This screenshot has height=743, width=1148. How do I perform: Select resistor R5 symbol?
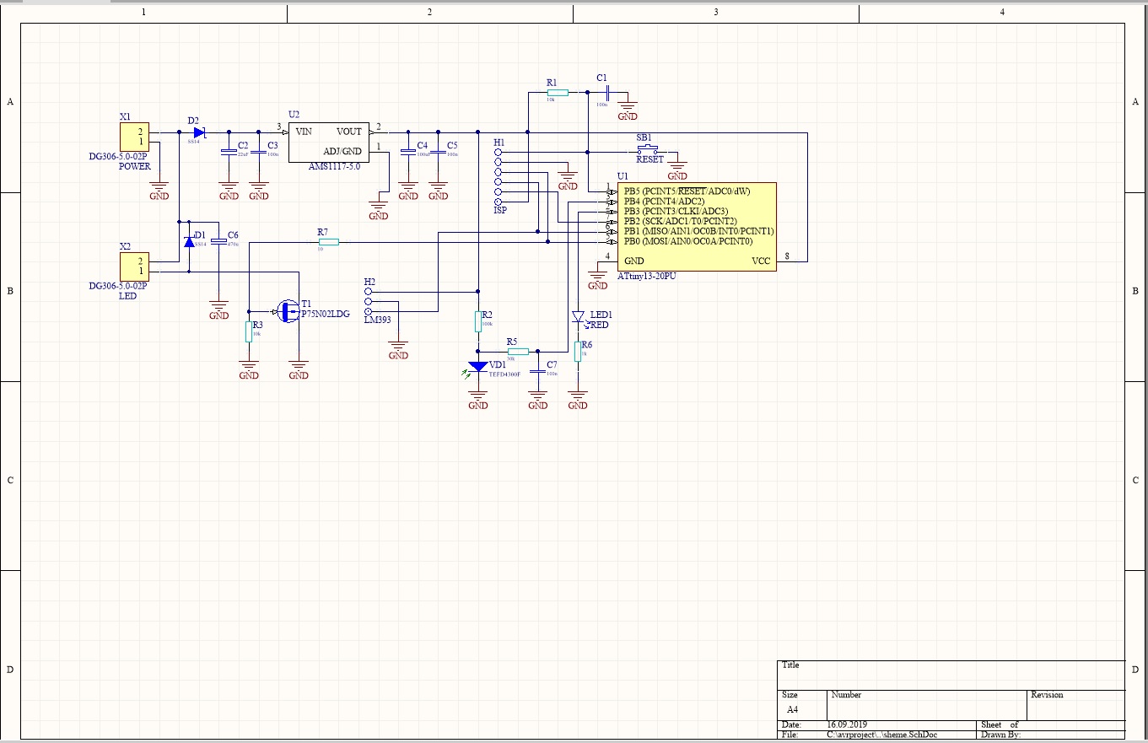click(x=518, y=351)
